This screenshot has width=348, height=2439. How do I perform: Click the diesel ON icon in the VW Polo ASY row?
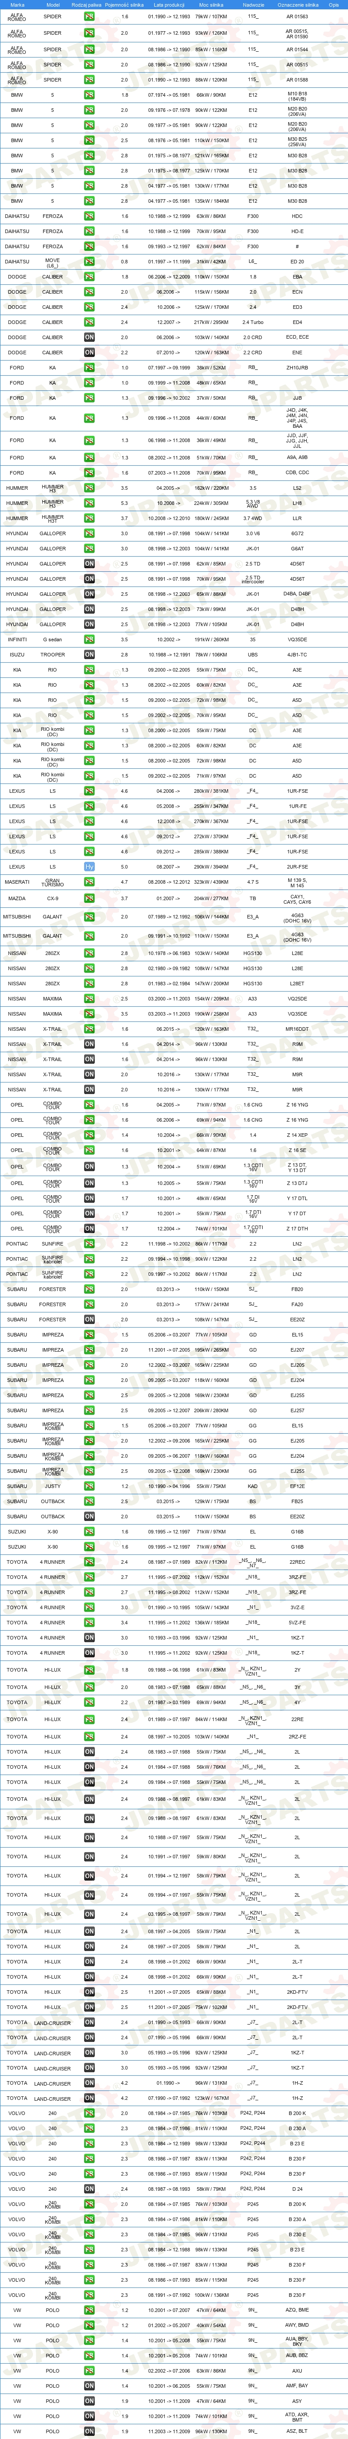click(x=89, y=2402)
